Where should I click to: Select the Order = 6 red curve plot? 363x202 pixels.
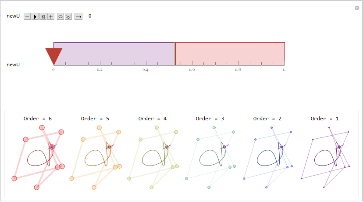coord(38,158)
